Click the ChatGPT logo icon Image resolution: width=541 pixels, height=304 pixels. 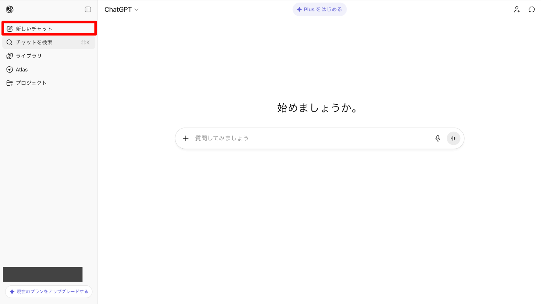pos(10,9)
